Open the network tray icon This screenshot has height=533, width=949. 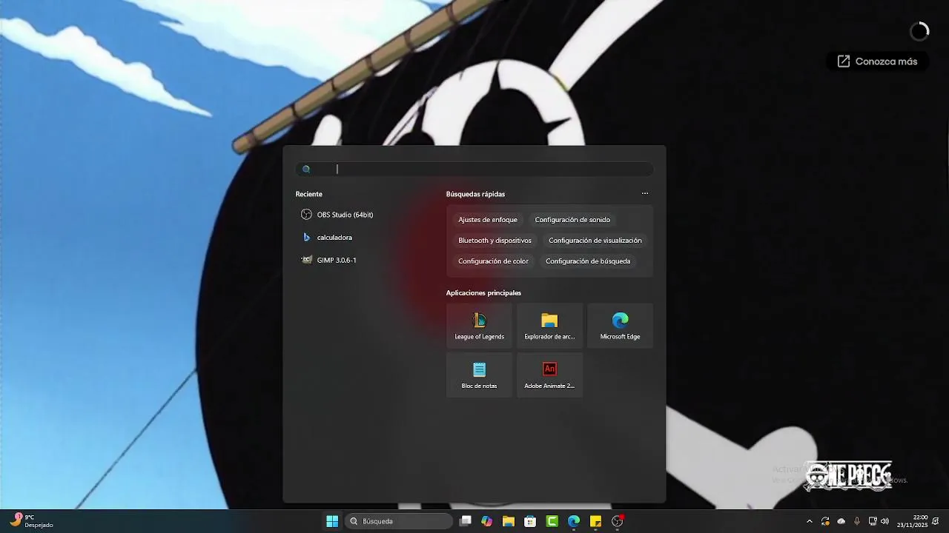click(873, 521)
